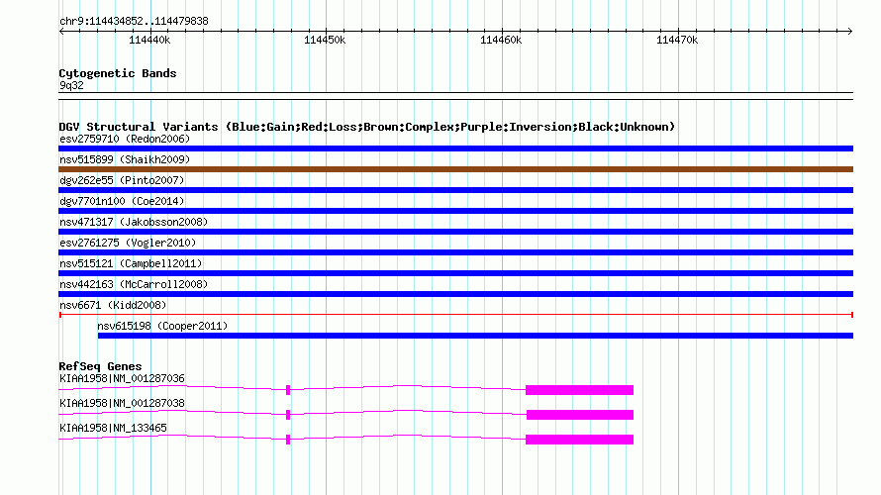The image size is (881, 495).
Task: Select variant label nsv515121 (Campbell2011)
Action: point(131,263)
